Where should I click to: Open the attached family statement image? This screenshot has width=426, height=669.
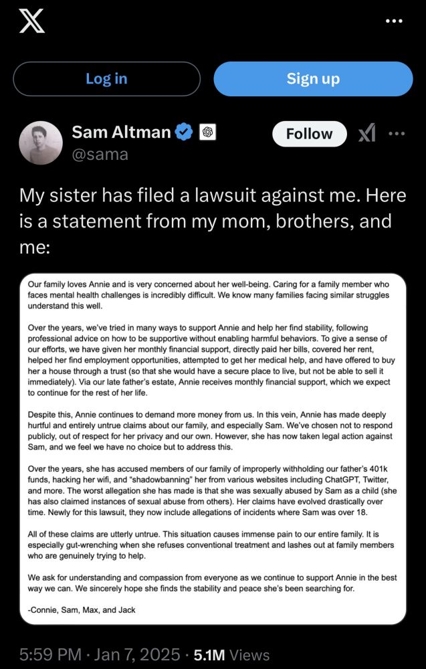[213, 448]
